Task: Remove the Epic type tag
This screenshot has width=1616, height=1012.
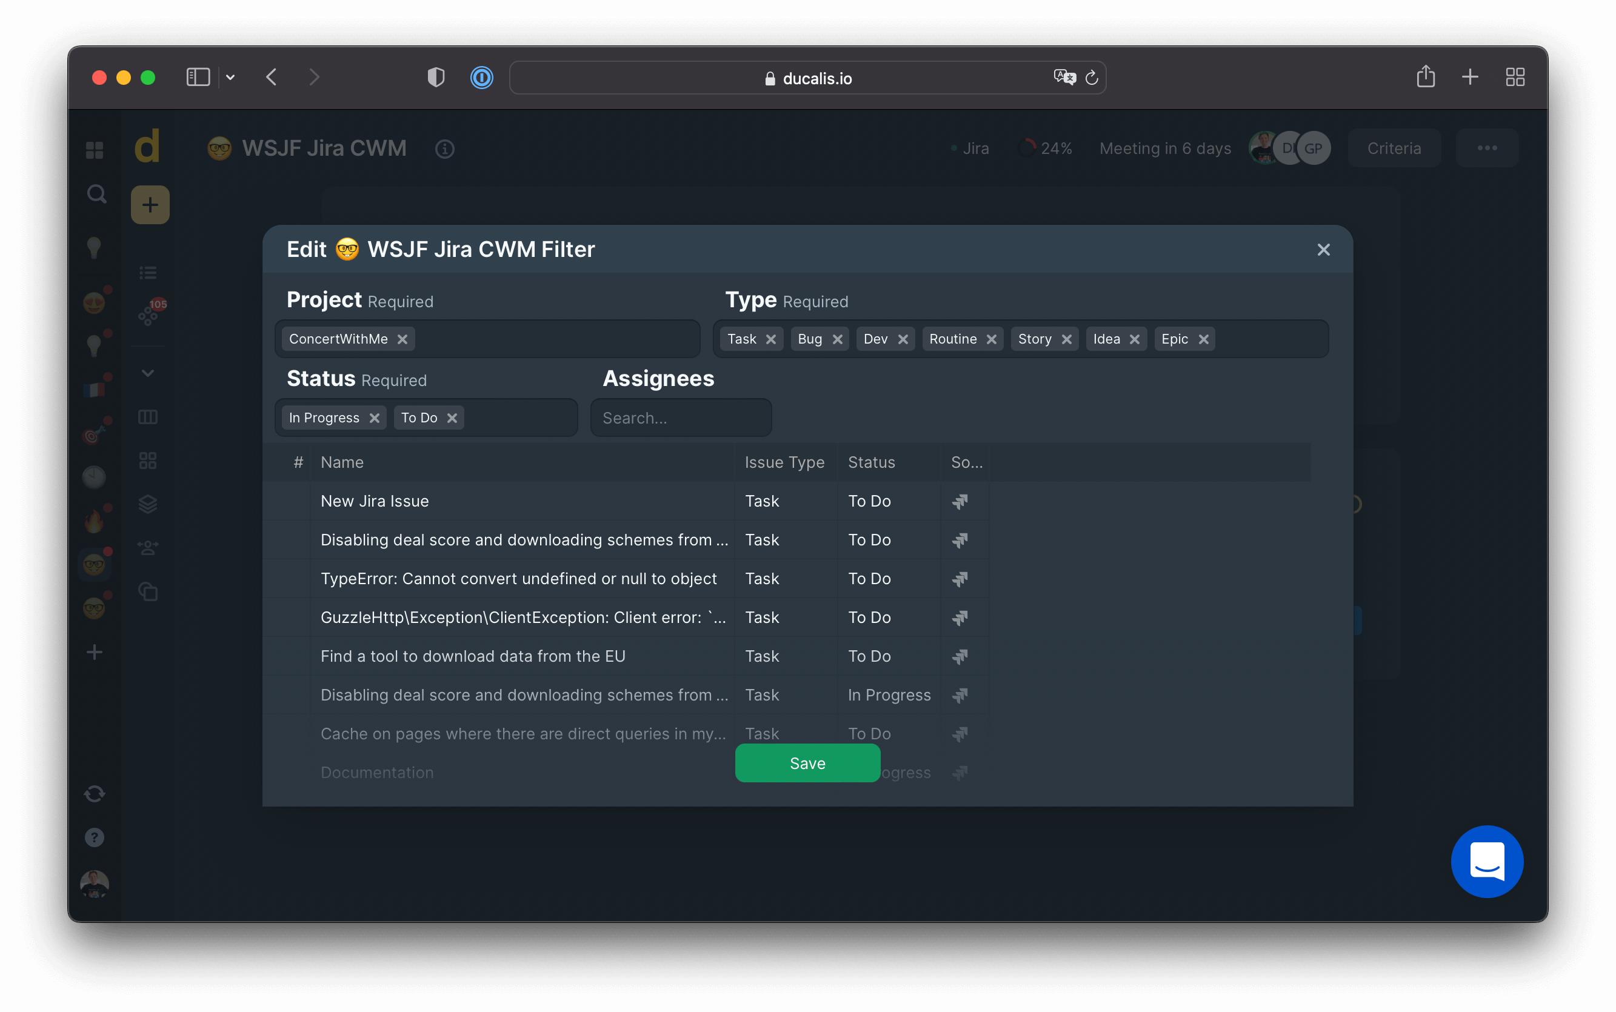Action: pos(1204,339)
